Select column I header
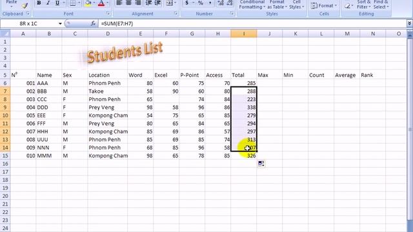 pos(244,34)
